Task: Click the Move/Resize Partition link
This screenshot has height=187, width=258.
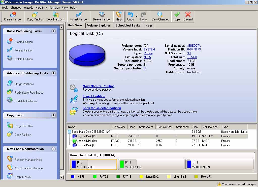Action: coord(98,86)
